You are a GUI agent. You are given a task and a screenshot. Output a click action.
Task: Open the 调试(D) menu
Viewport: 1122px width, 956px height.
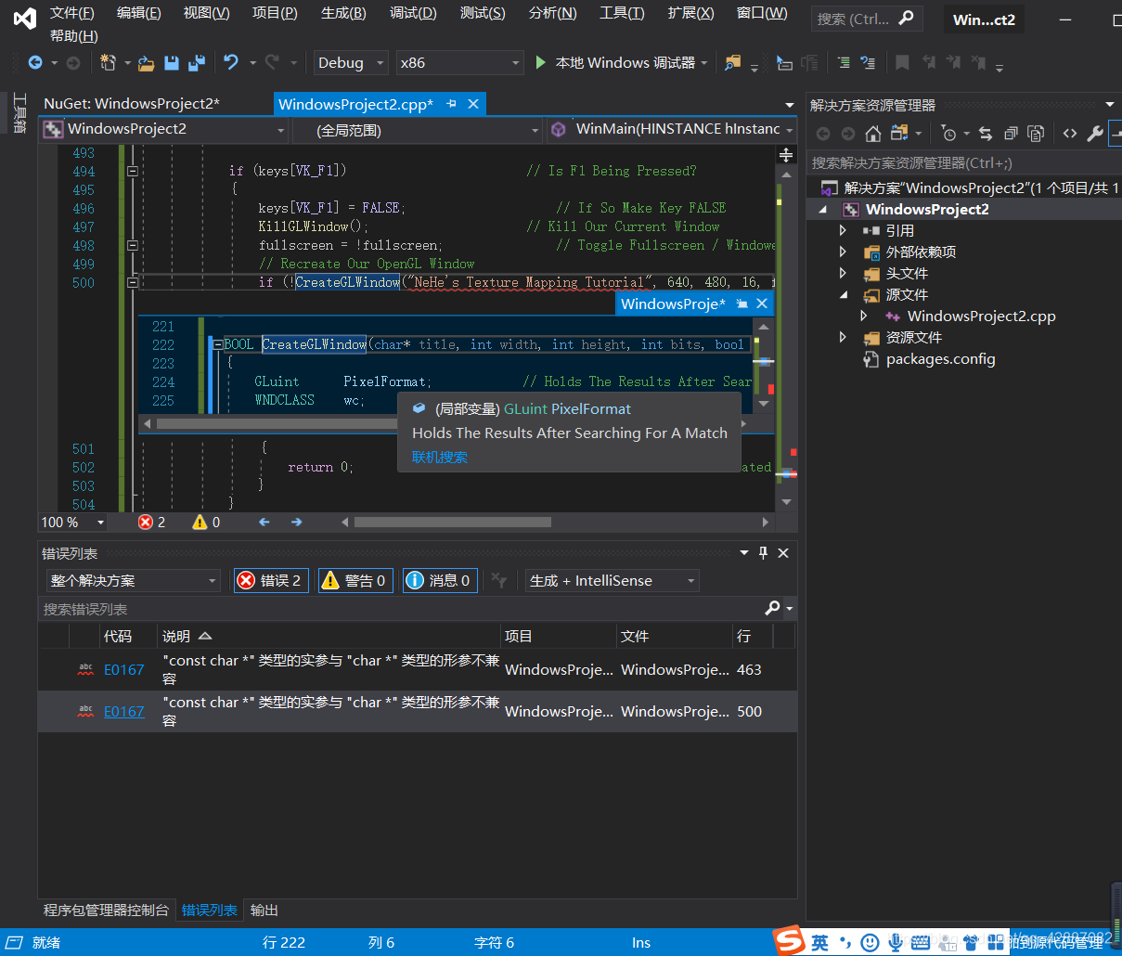[413, 13]
